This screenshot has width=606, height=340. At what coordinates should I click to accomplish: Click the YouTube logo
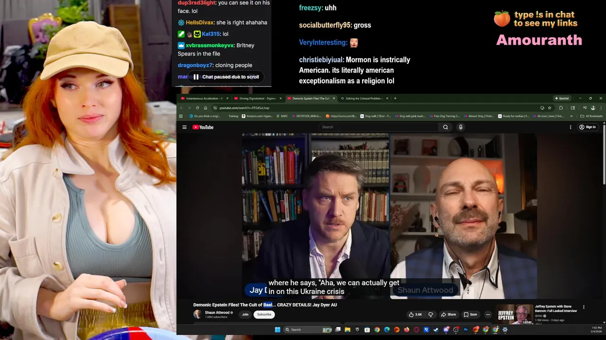click(203, 127)
